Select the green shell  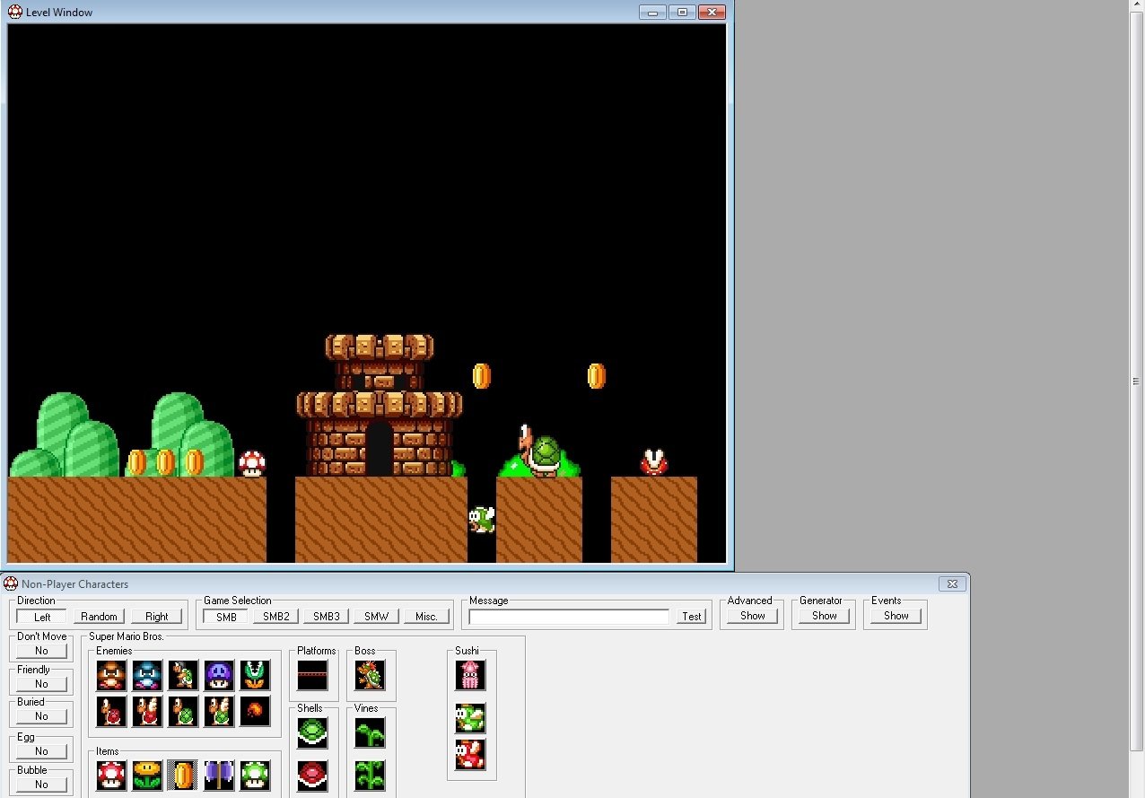[x=312, y=732]
